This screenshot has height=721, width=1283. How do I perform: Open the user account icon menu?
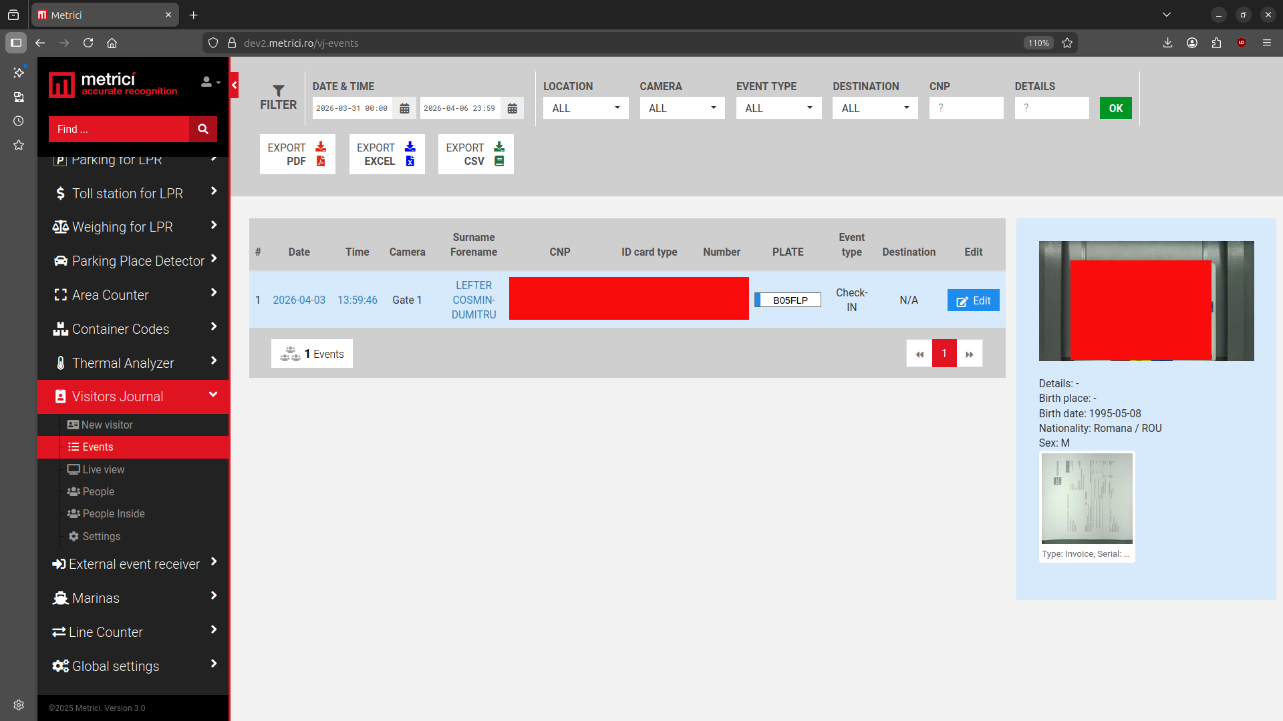[210, 82]
